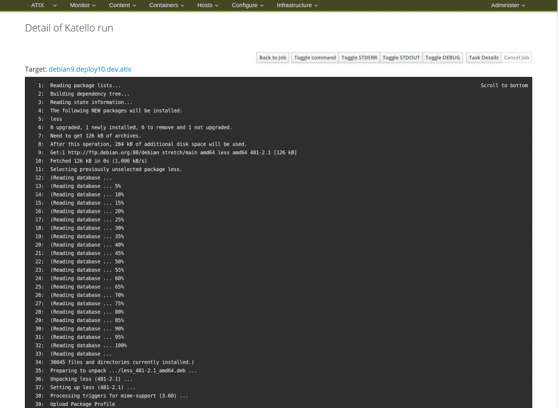Click the Back to Job button
Screen dimensions: 558x408
(x=272, y=57)
